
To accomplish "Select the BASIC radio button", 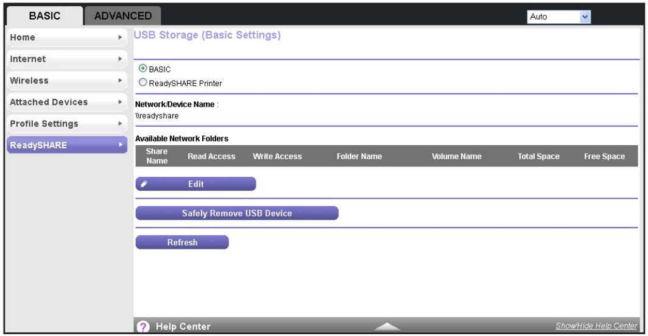I will coord(143,69).
